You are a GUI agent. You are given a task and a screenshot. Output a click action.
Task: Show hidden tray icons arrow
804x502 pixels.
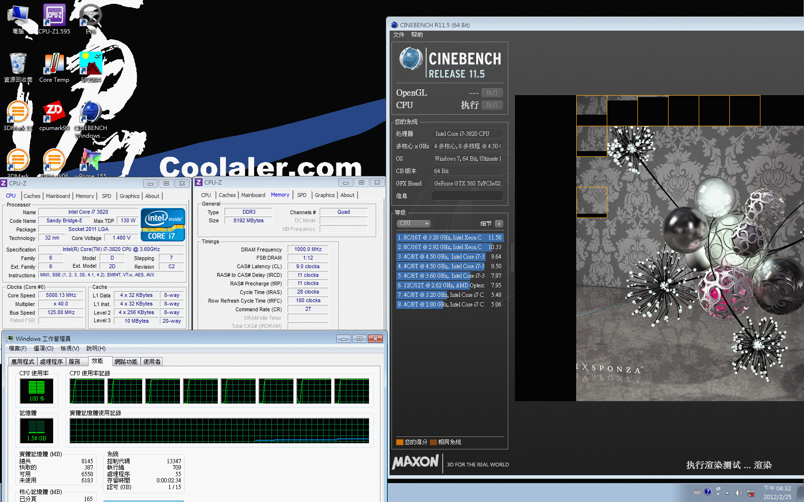coord(727,493)
